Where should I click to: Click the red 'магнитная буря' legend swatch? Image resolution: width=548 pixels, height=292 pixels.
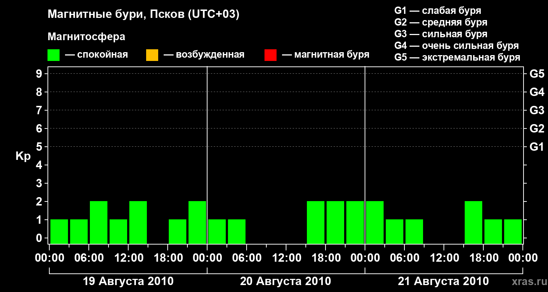click(x=270, y=55)
